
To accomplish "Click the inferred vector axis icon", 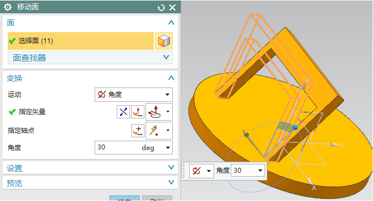I will coord(154,112).
